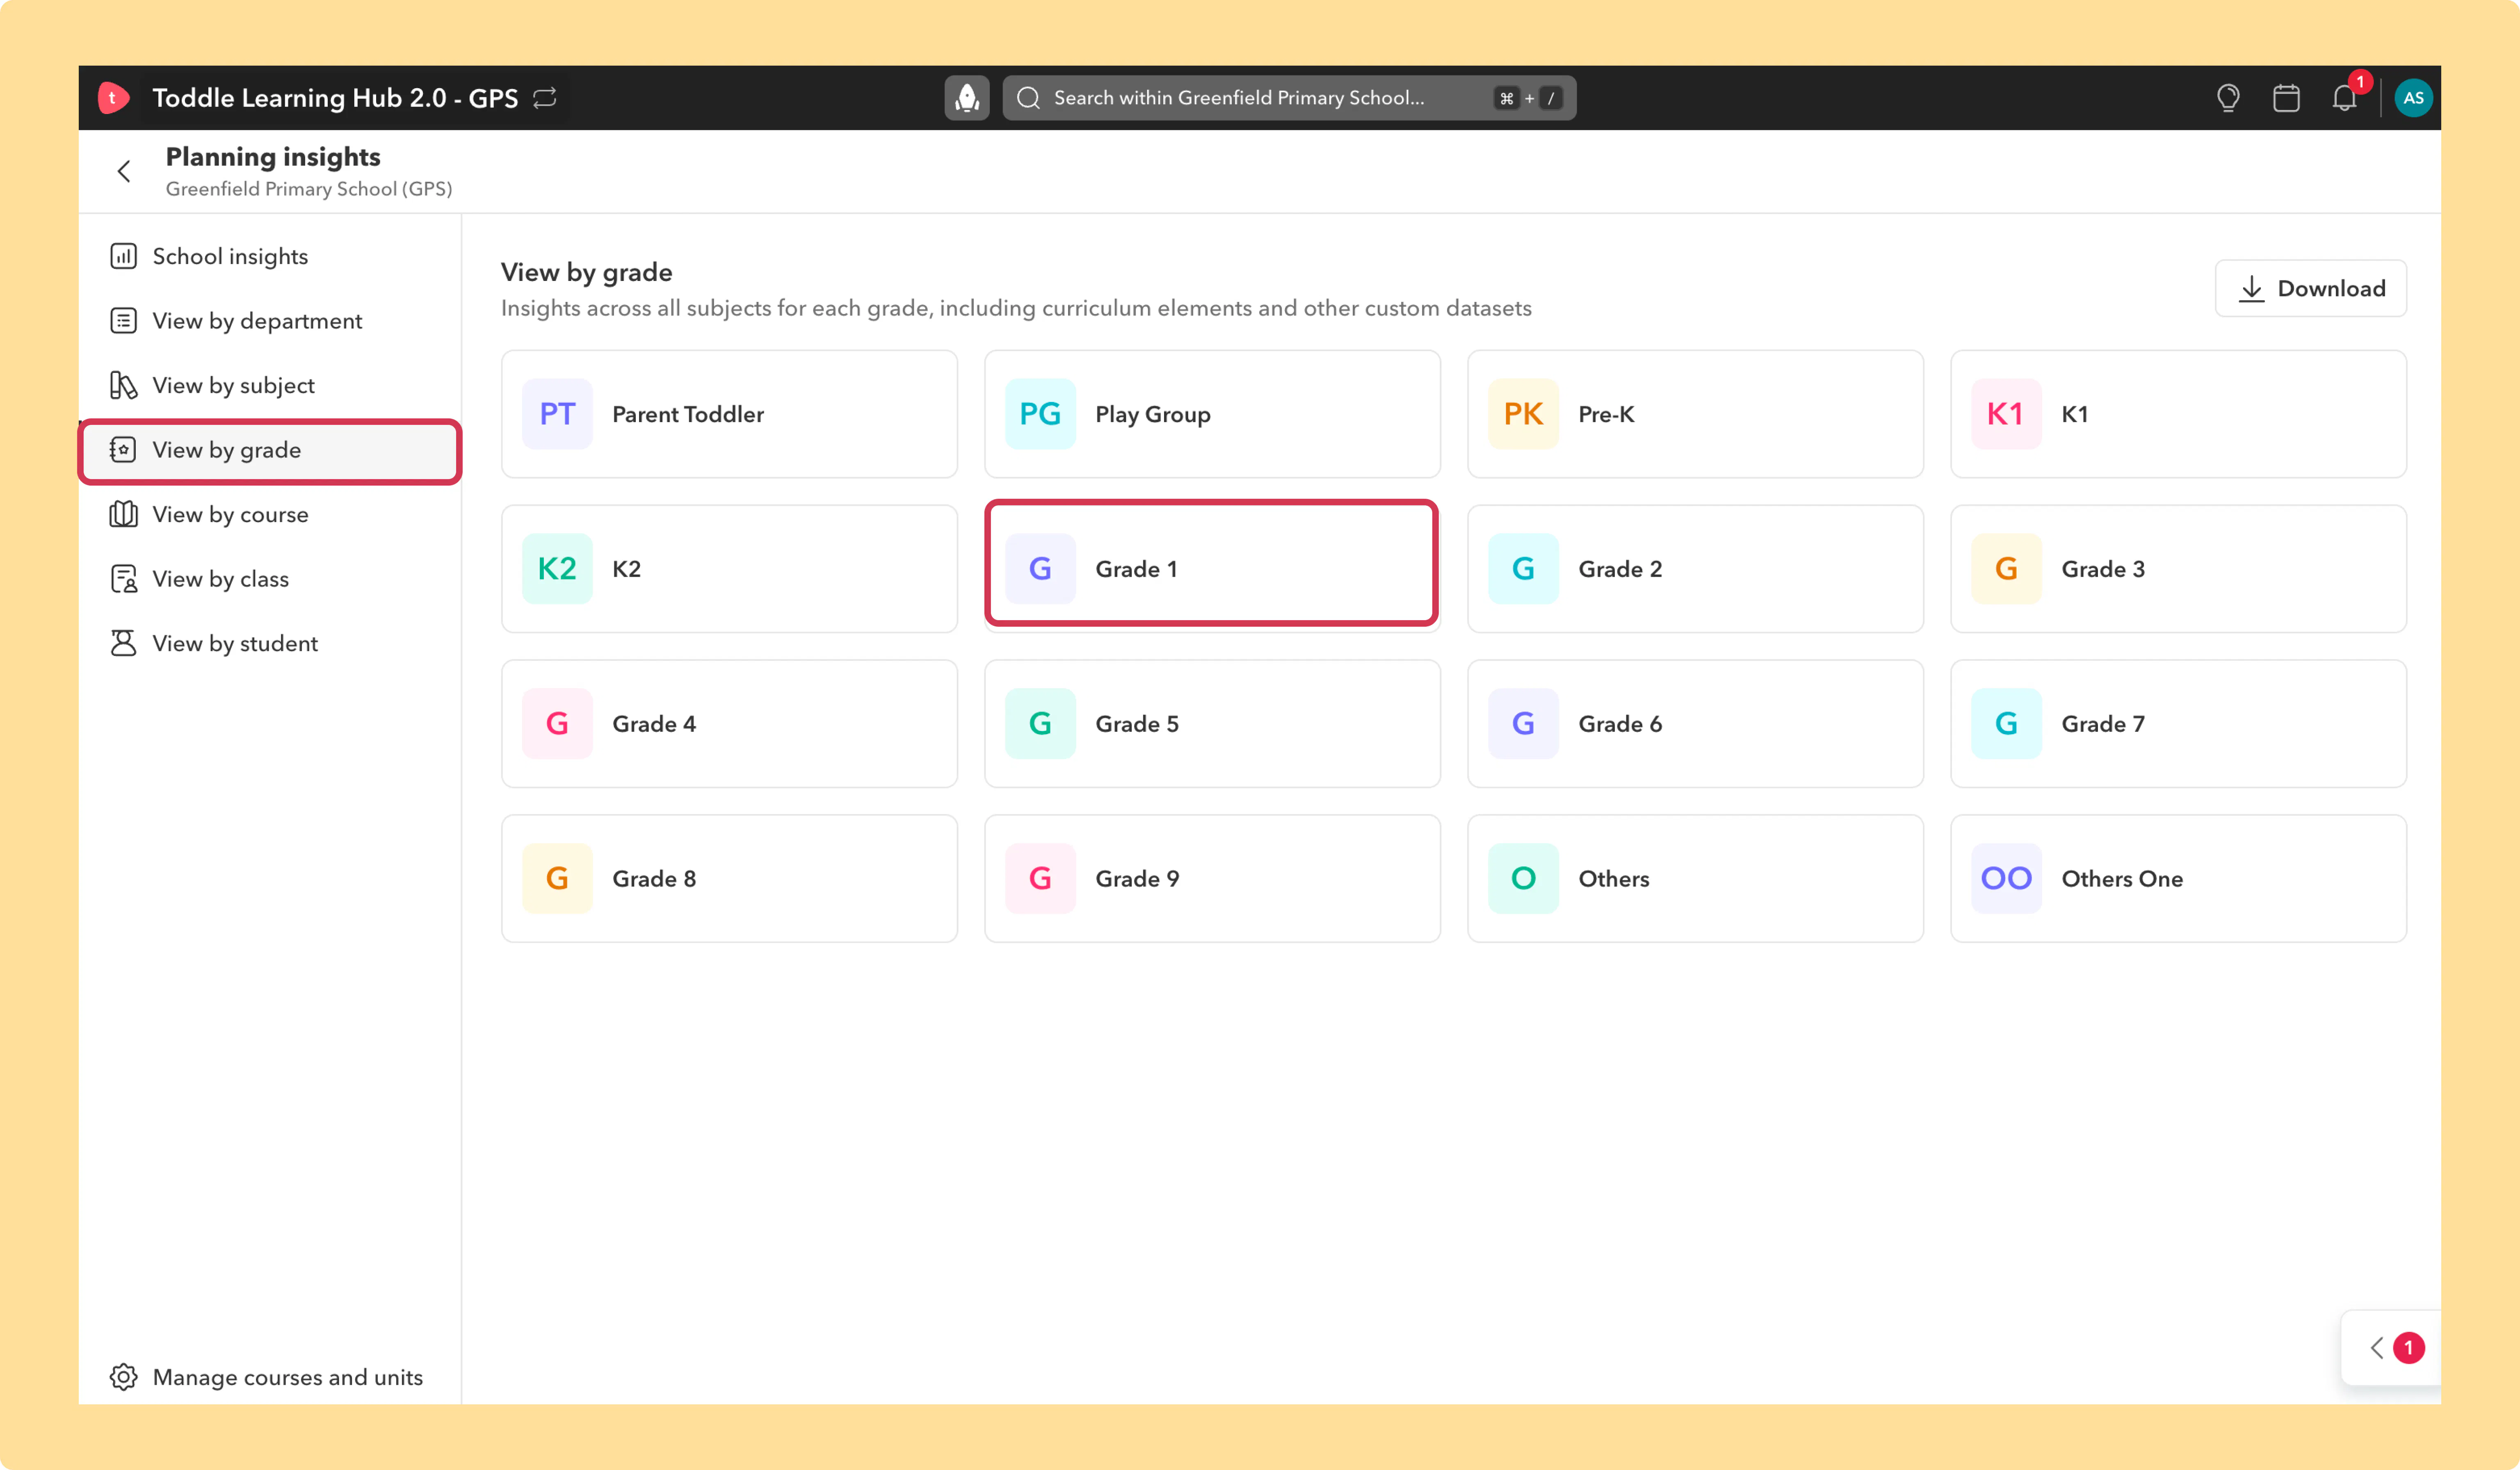Click the PG badge of Play Group

click(1040, 414)
